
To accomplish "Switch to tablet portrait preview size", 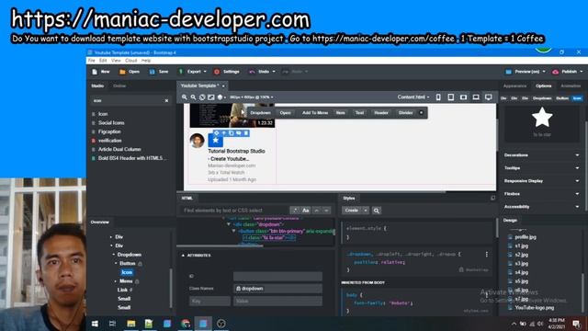I will pos(451,97).
